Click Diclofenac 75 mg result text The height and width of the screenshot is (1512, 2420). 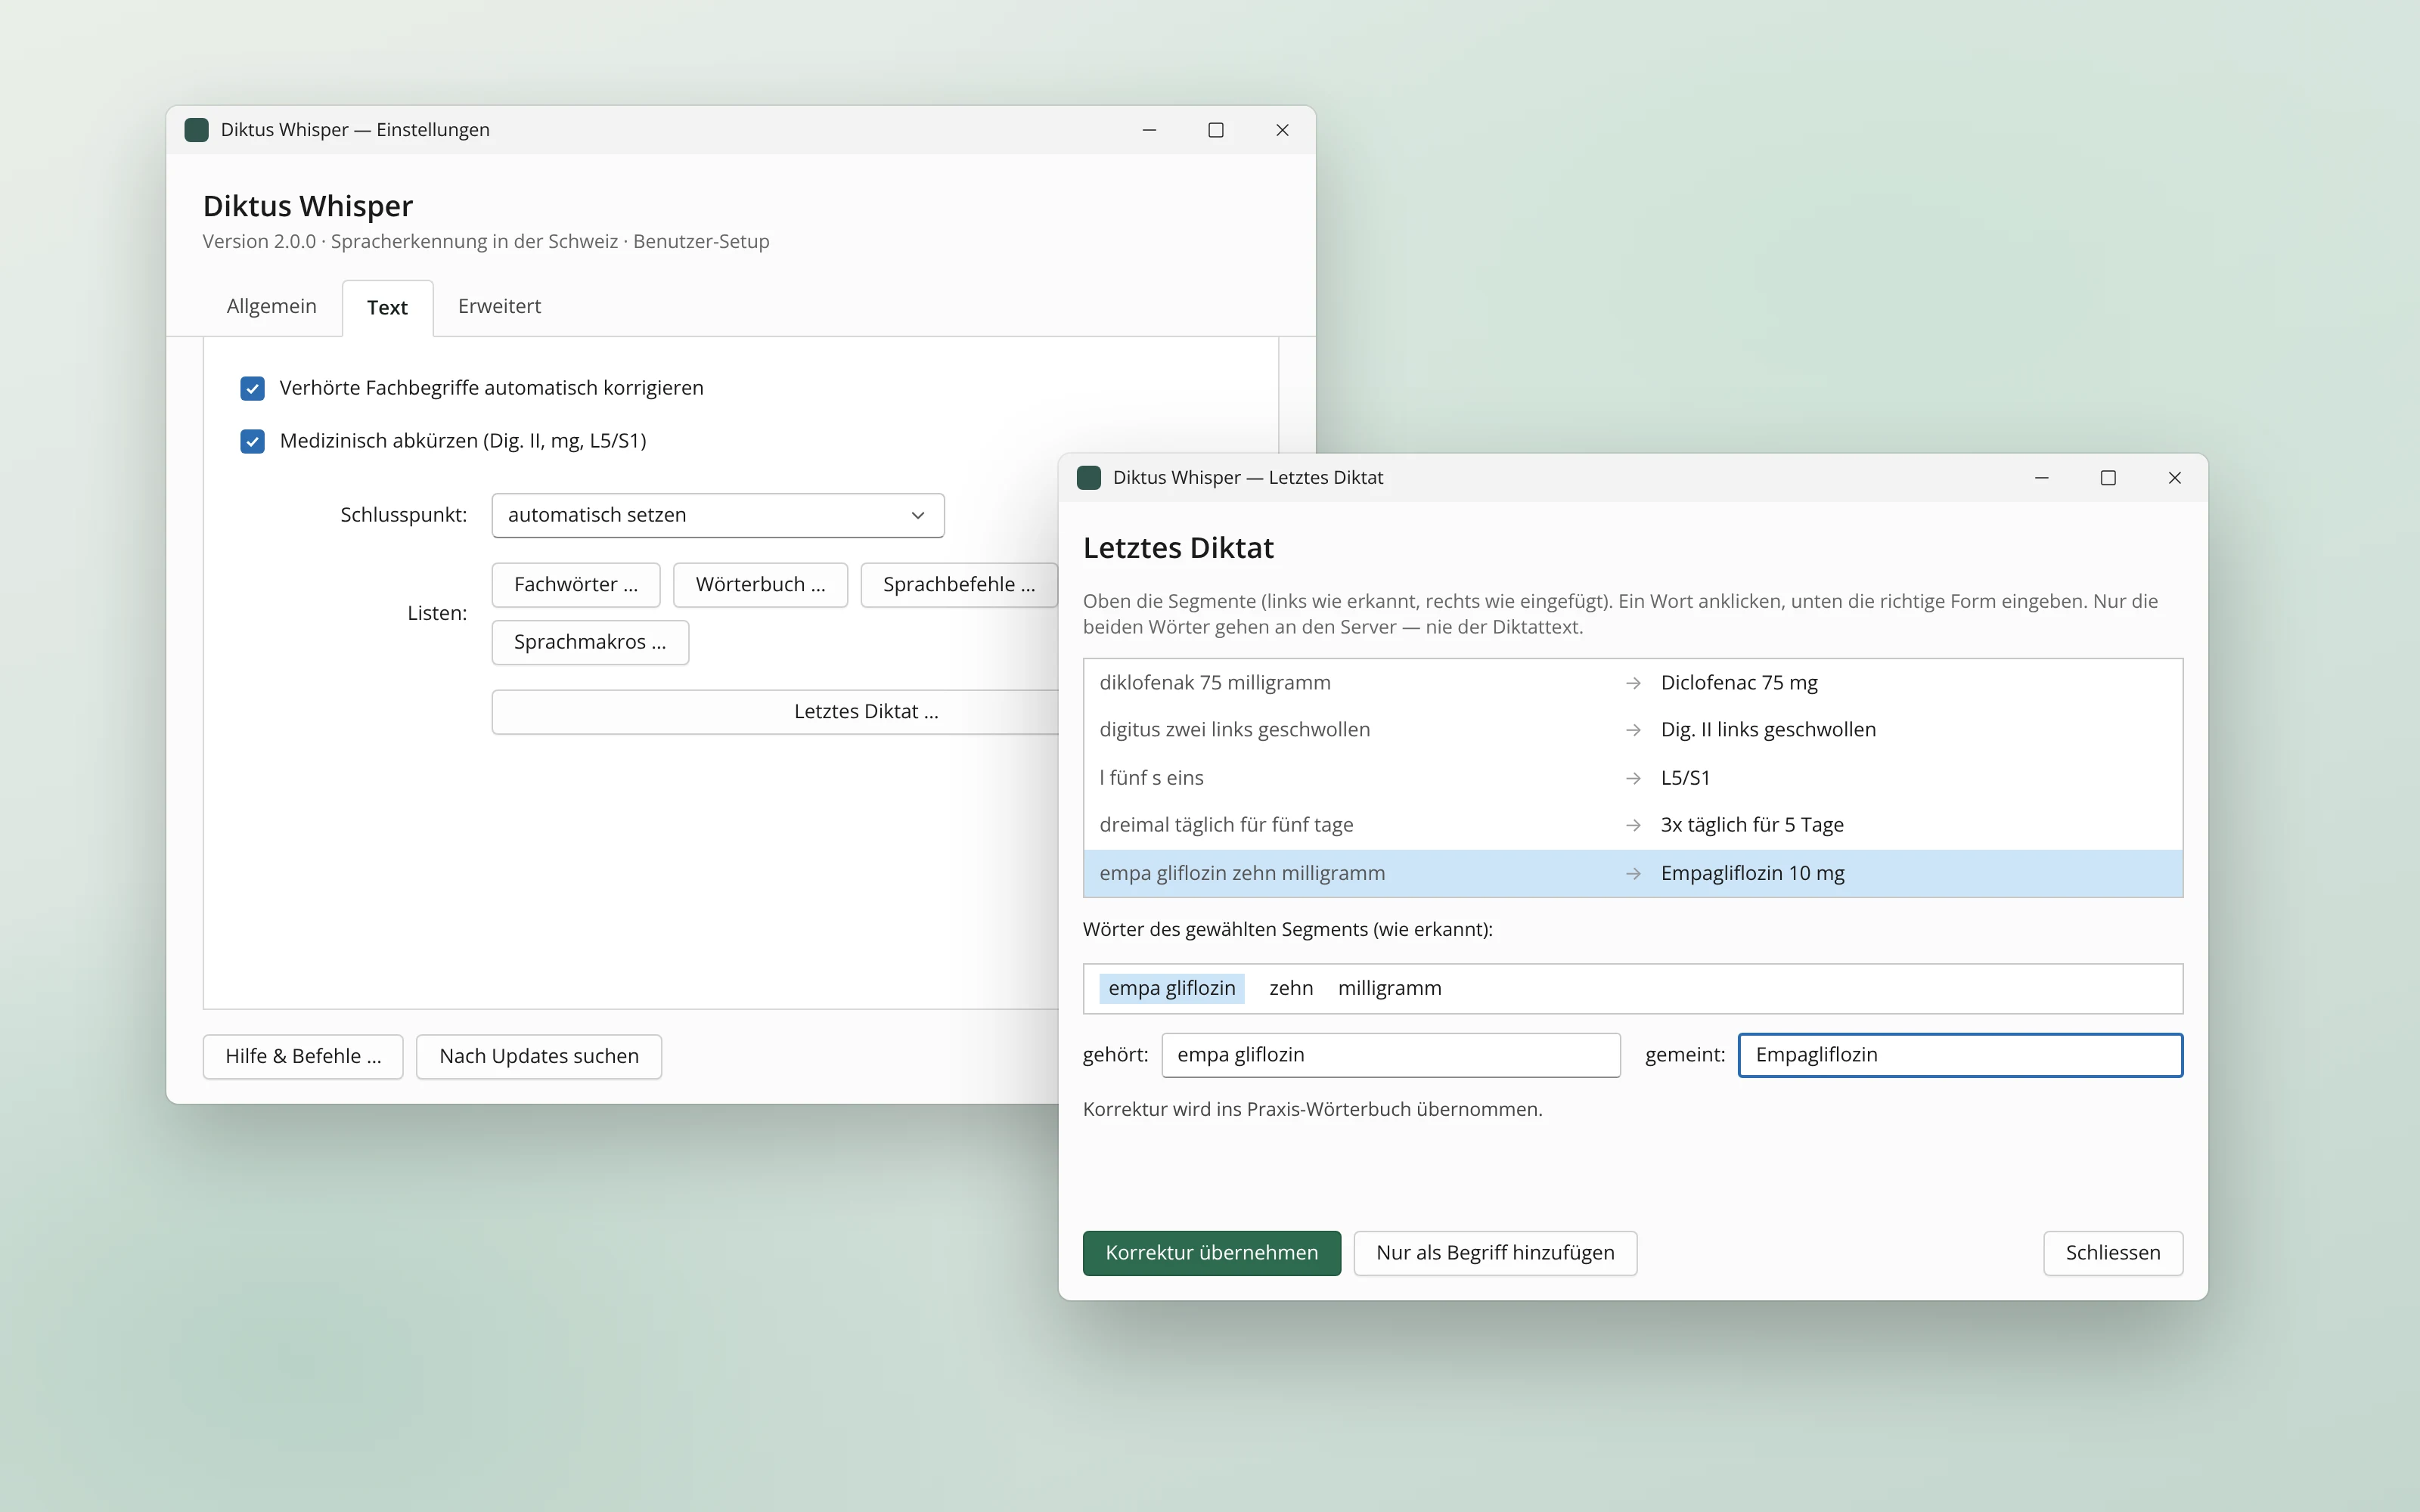click(1739, 683)
